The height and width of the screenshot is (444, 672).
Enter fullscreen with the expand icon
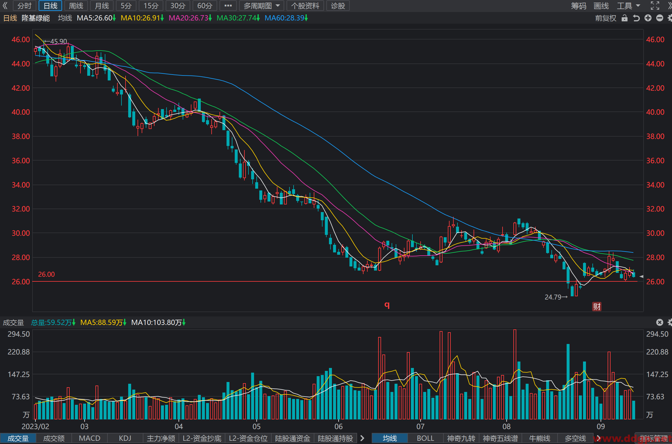655,6
